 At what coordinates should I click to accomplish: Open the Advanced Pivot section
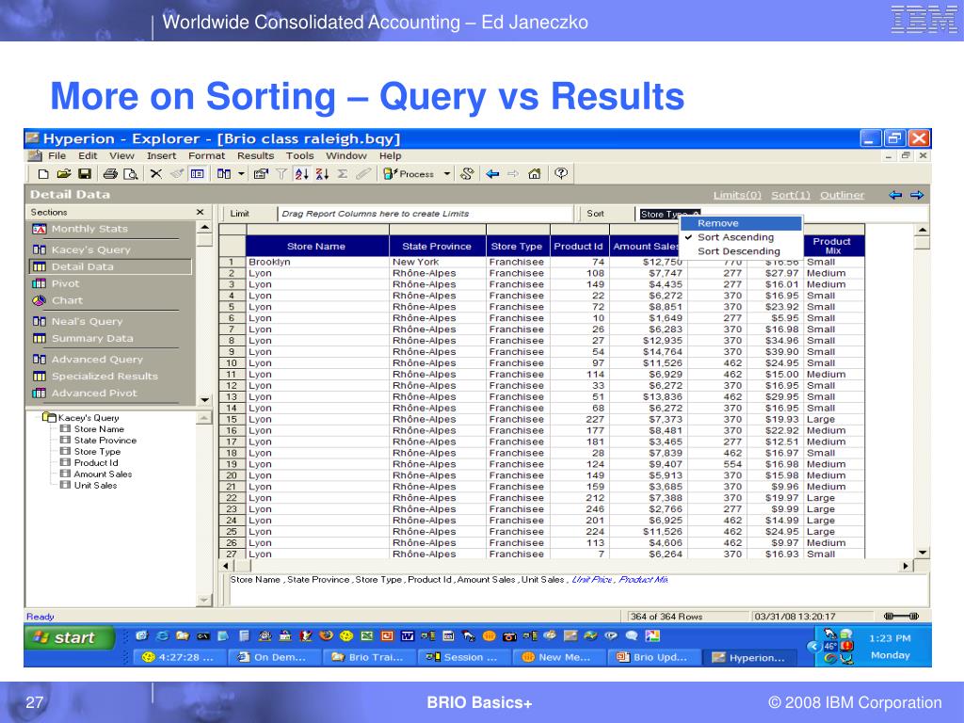94,393
